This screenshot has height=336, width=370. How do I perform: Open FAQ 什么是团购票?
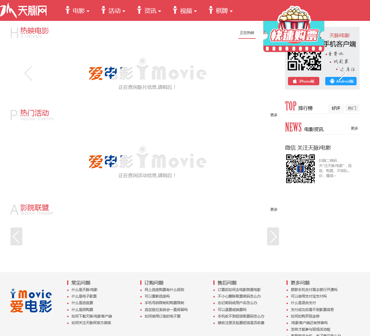[x=82, y=310]
